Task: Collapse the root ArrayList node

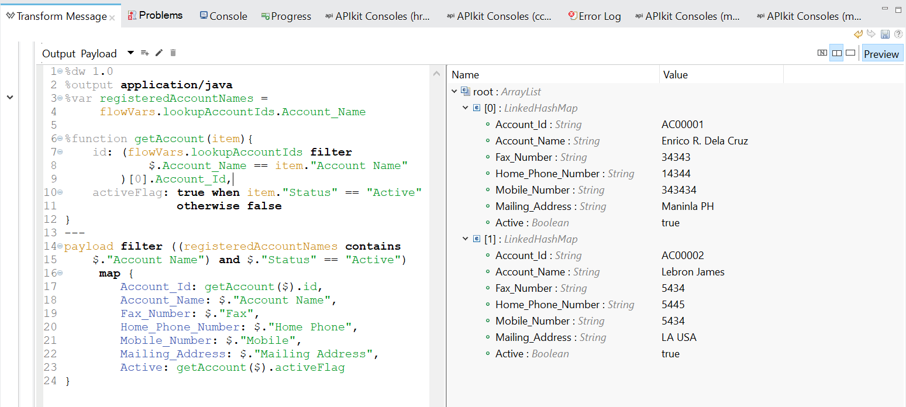Action: [455, 92]
